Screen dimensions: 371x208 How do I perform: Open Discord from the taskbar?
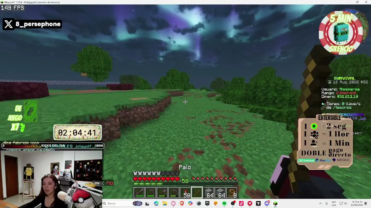pos(267,203)
